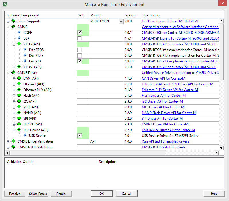Click the Board Support green diamond icon
The height and width of the screenshot is (201, 229).
tap(13, 21)
